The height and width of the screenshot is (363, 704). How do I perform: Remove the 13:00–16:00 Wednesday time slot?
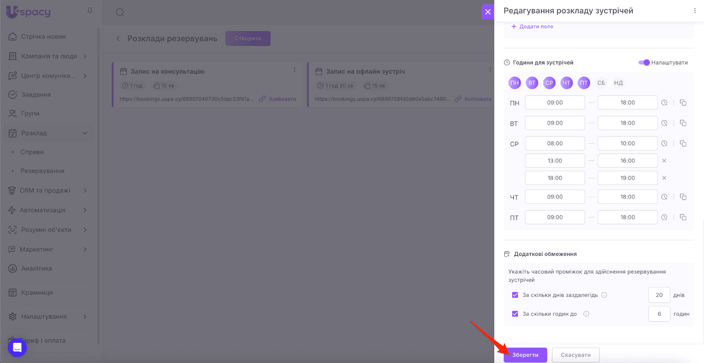click(x=664, y=161)
